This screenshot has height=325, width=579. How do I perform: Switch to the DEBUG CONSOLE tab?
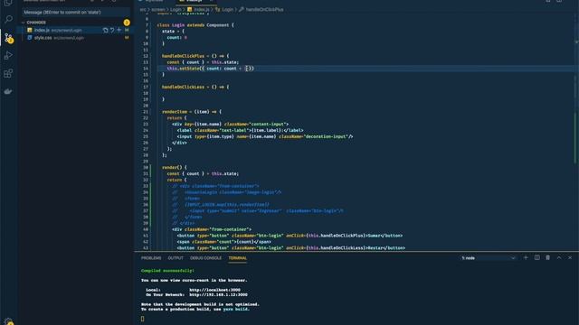click(205, 258)
